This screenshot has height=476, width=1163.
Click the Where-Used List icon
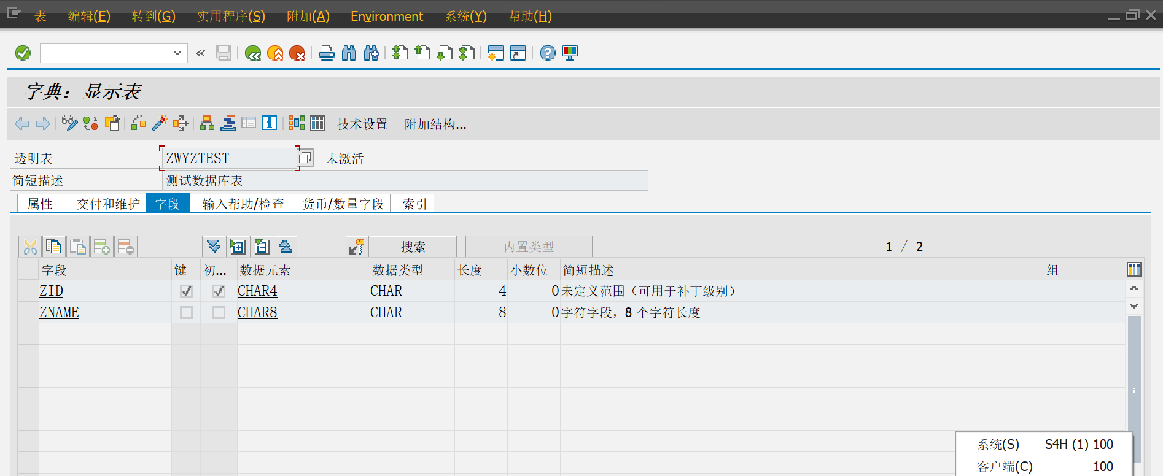(x=181, y=123)
